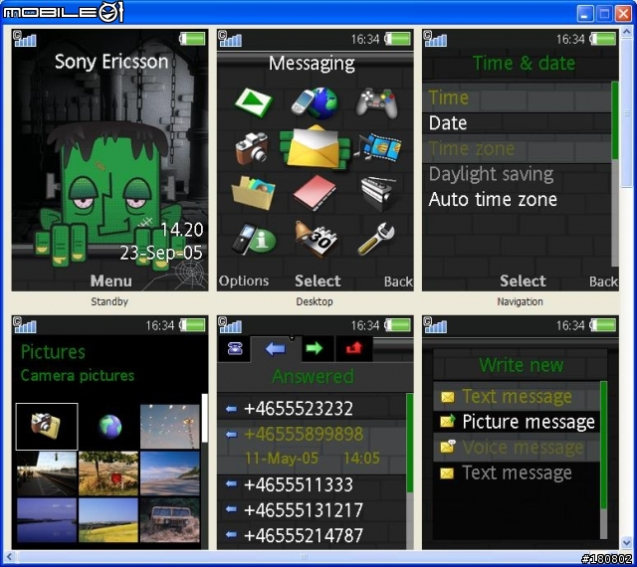637x567 pixels.
Task: Select the yellow envelope Messaging icon
Action: [x=315, y=147]
